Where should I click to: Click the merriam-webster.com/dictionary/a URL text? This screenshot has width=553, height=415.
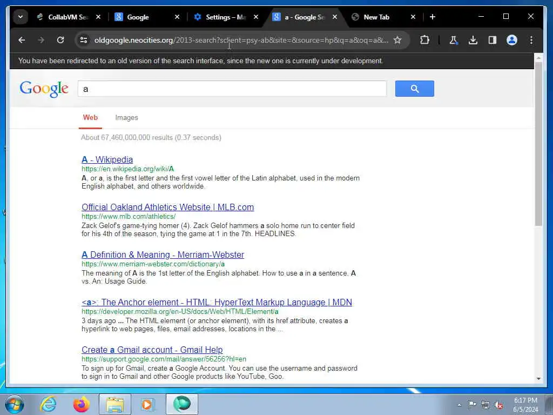153,264
